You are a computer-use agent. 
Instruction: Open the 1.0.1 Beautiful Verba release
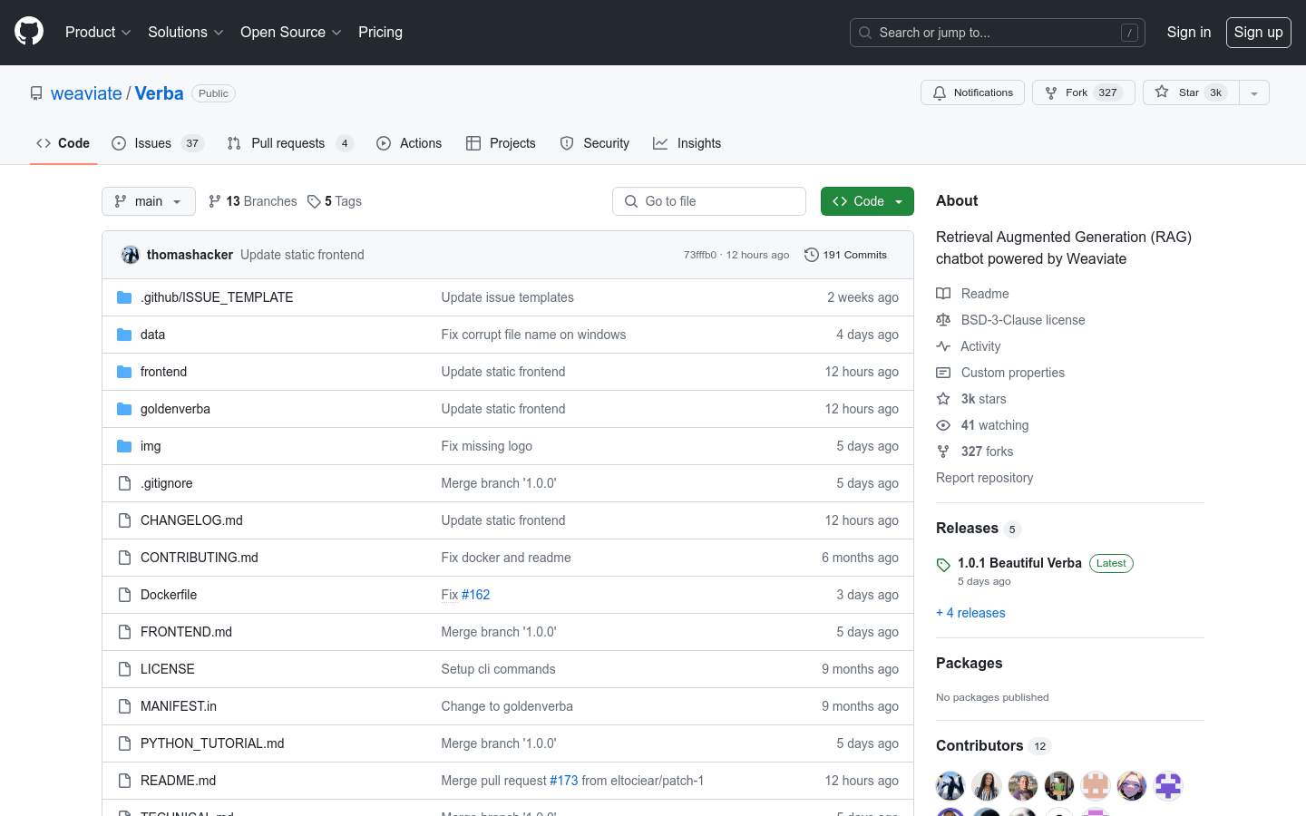click(1019, 563)
